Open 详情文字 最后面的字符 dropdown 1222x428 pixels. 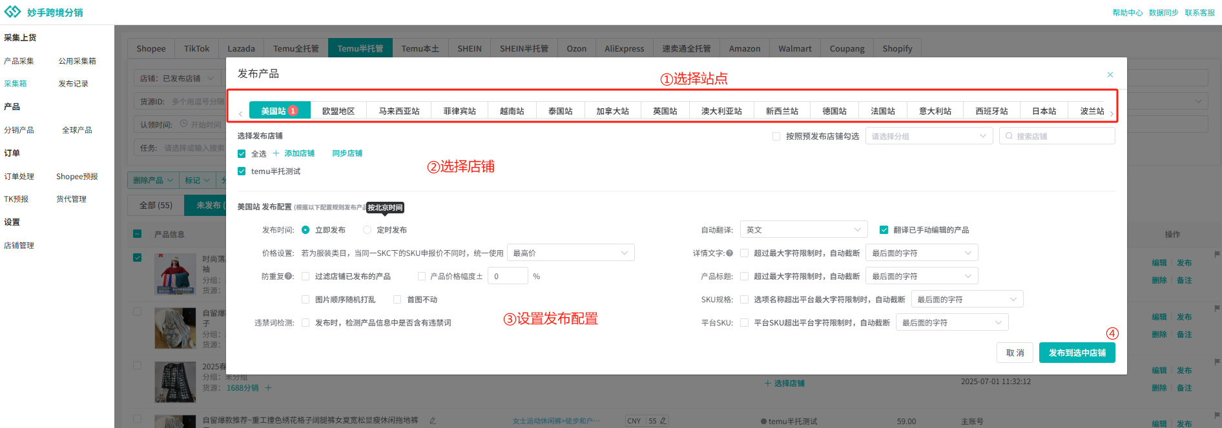click(x=922, y=253)
